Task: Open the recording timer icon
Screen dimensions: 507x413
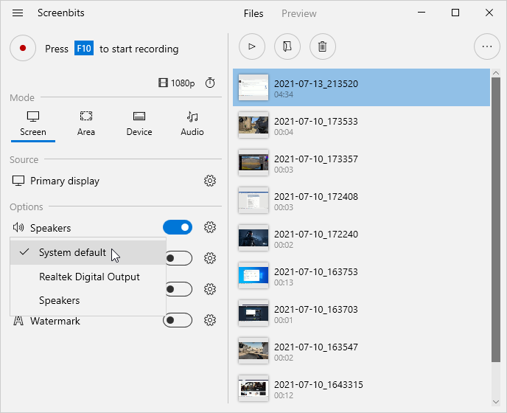Action: coord(210,83)
